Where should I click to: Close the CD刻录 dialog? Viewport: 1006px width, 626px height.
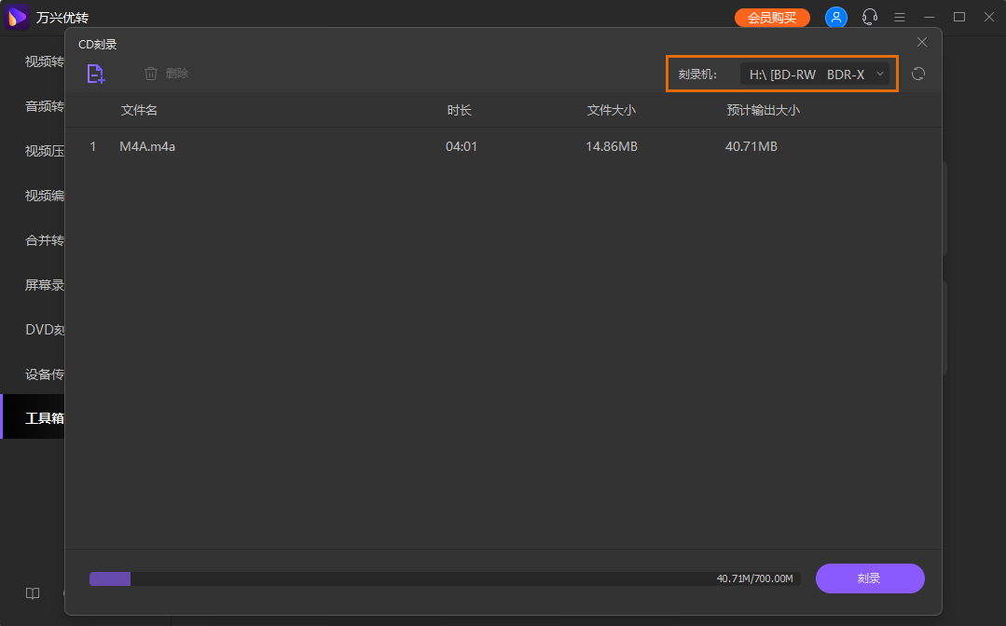922,42
